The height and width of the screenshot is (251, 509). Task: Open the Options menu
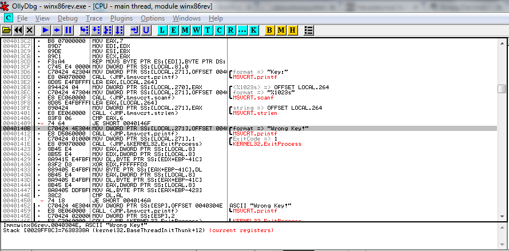(x=153, y=18)
